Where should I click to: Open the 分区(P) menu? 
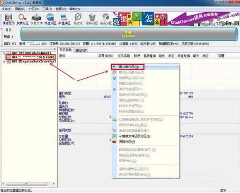[x=34, y=9]
